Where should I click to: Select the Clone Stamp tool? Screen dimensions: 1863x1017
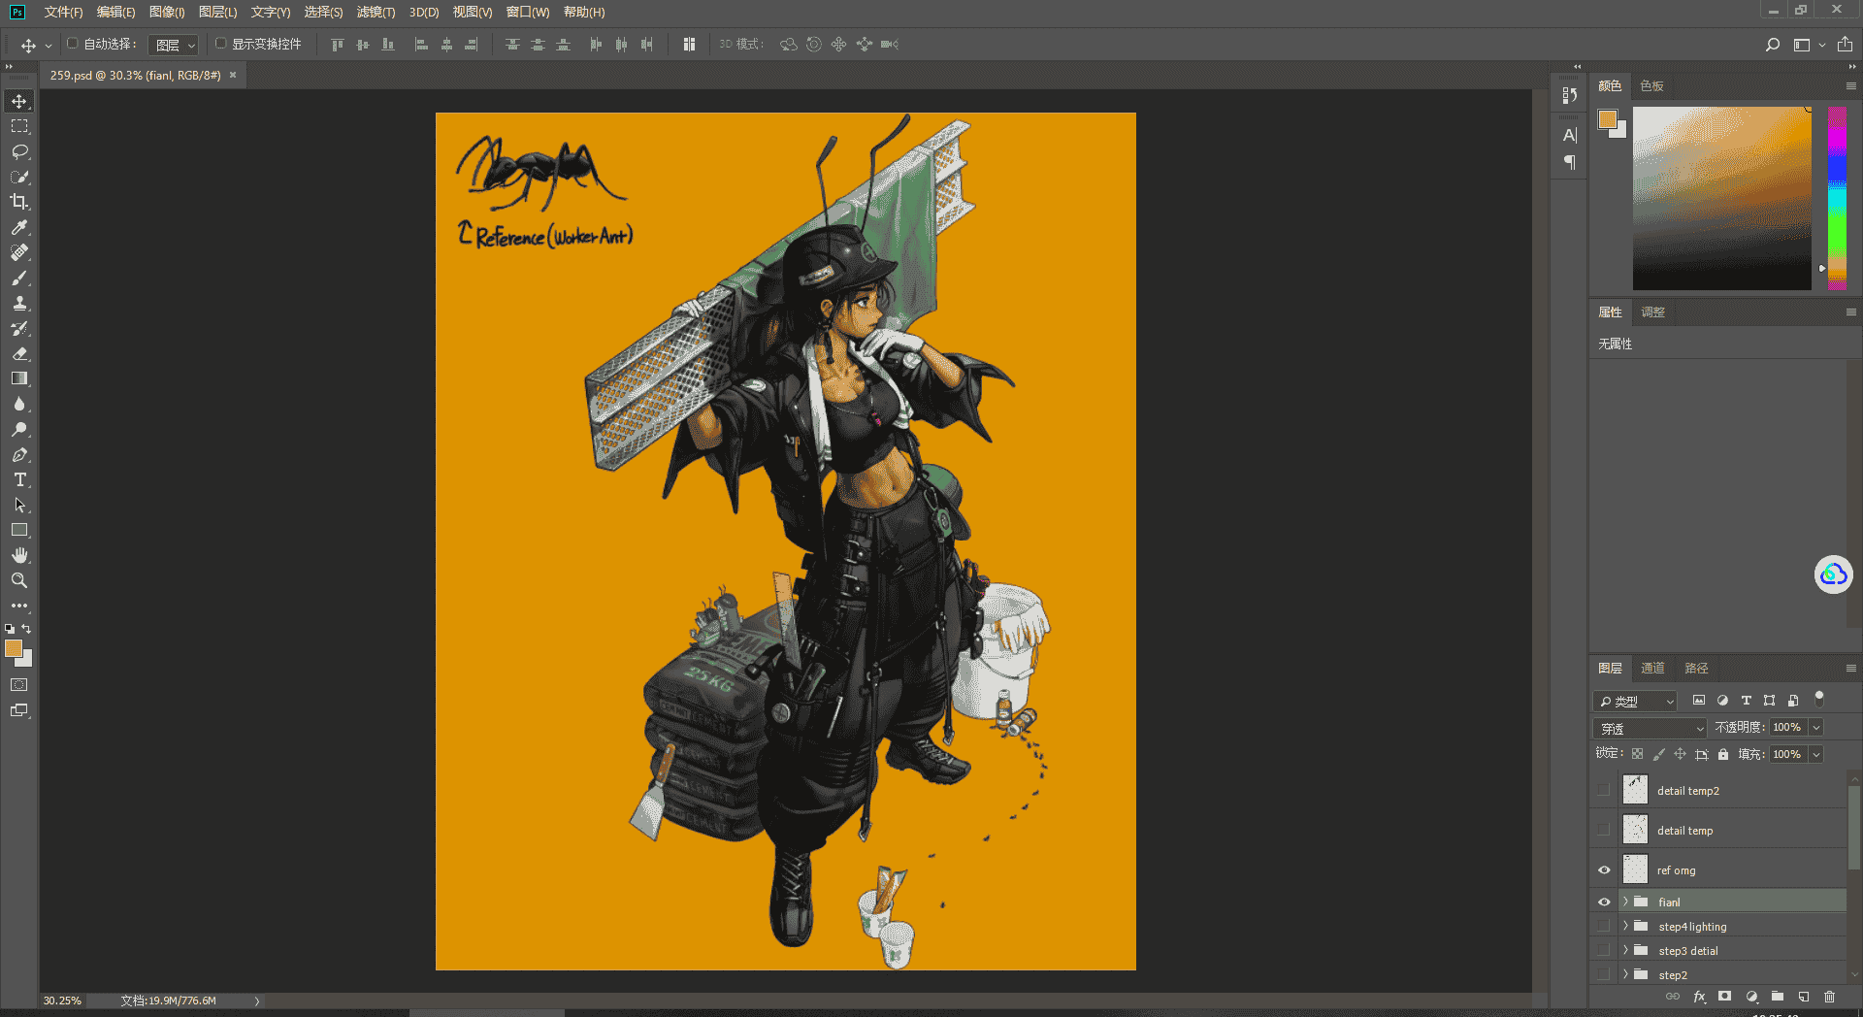coord(19,303)
